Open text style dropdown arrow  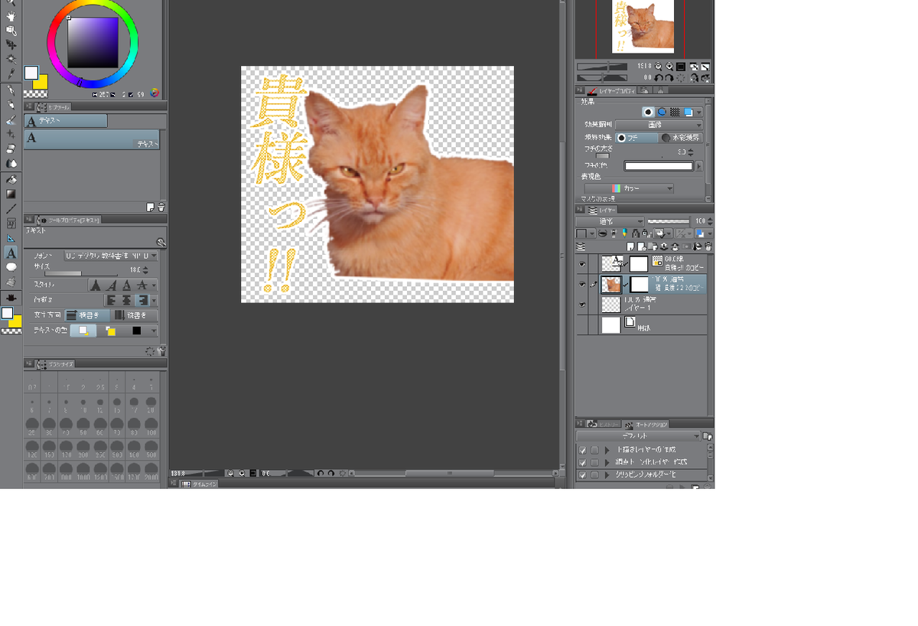(x=155, y=285)
